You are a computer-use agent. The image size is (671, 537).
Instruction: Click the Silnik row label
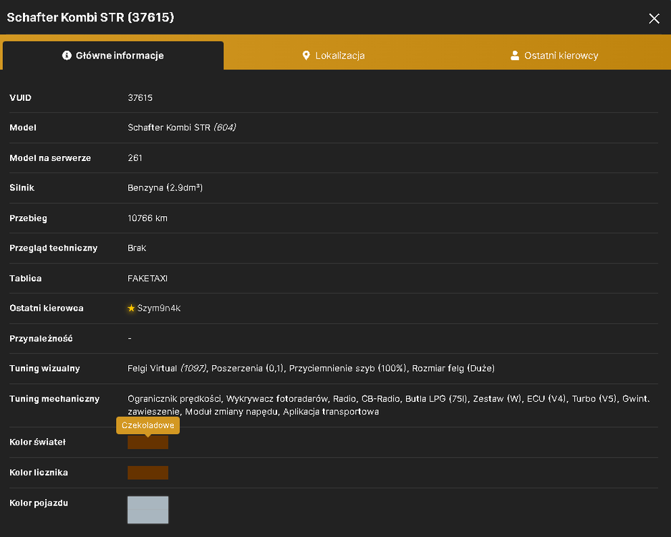point(21,188)
